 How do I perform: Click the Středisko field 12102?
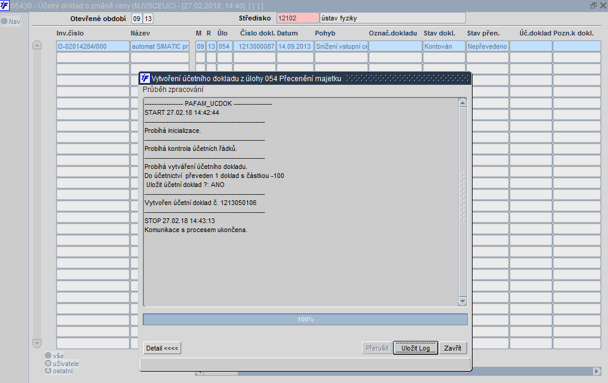coord(298,18)
